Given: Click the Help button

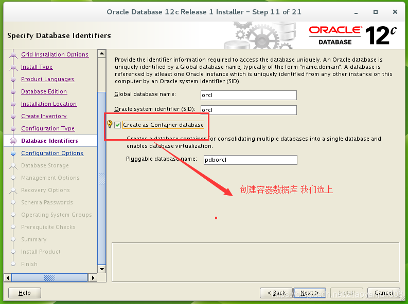Looking at the screenshot, I should tap(25, 293).
